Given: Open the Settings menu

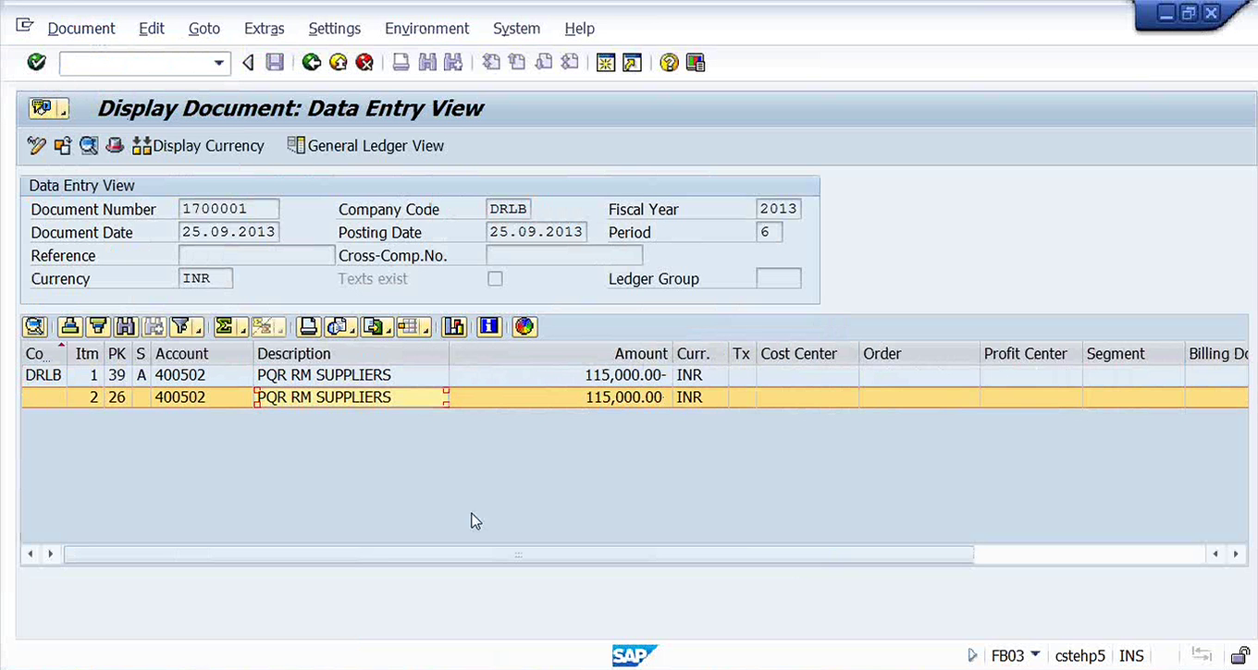Looking at the screenshot, I should [x=335, y=29].
